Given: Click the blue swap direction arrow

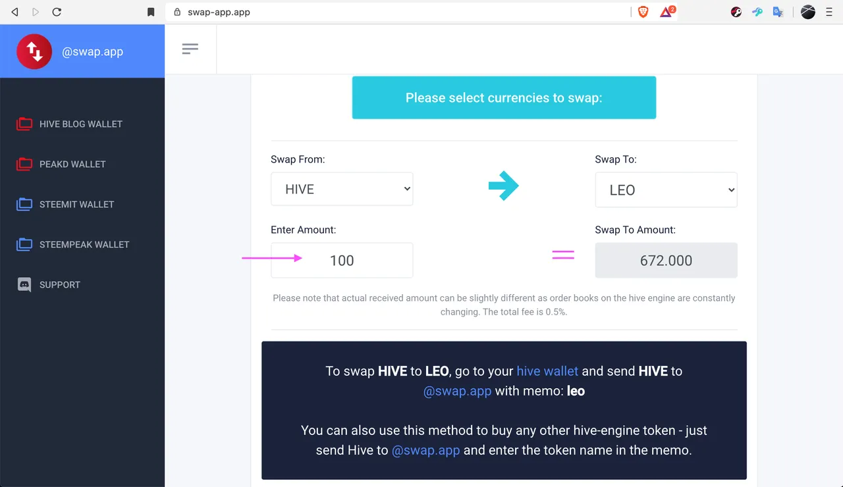Looking at the screenshot, I should point(504,186).
